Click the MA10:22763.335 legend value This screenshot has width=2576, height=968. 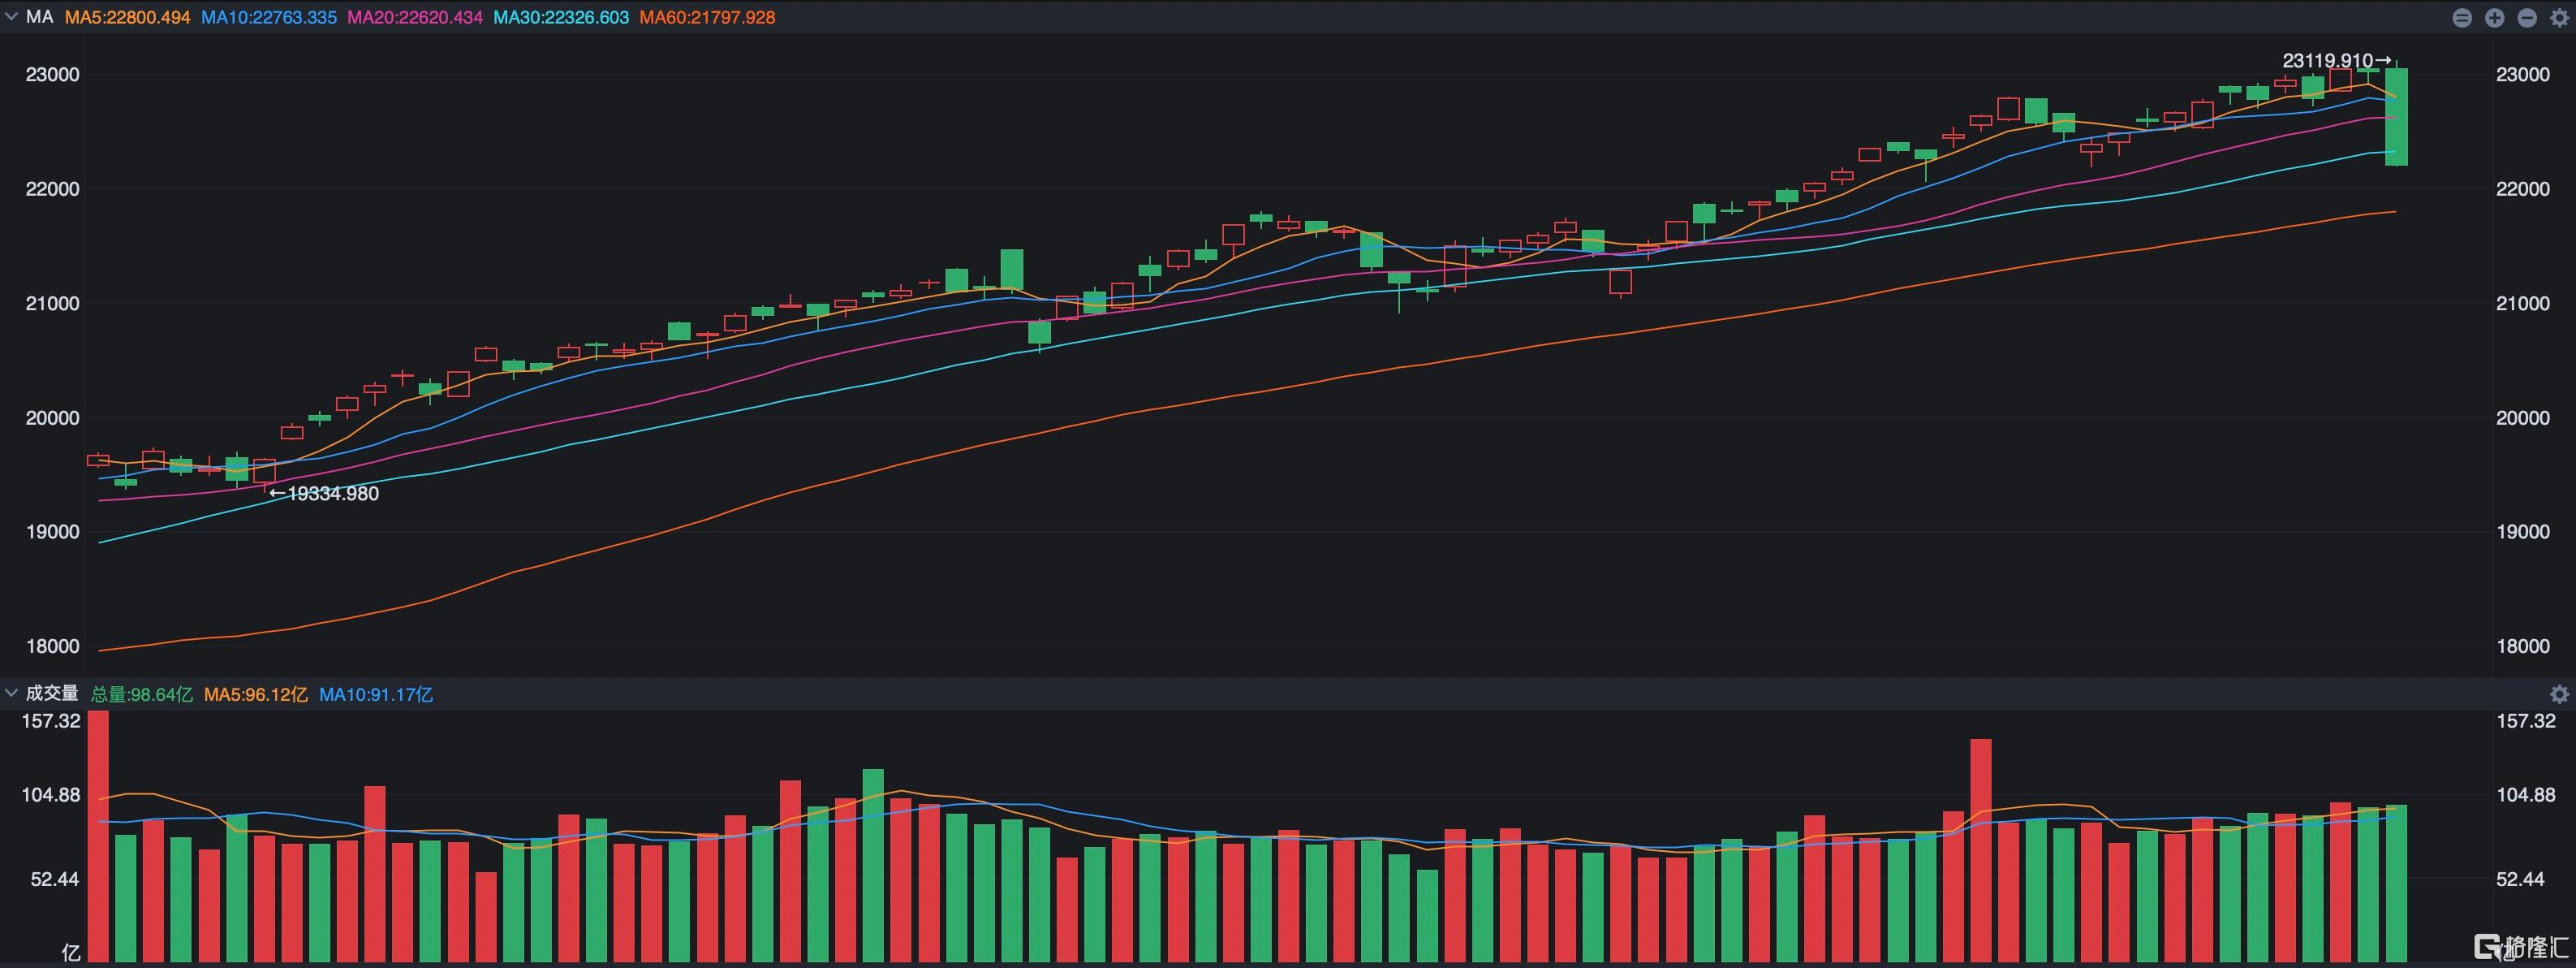[268, 17]
